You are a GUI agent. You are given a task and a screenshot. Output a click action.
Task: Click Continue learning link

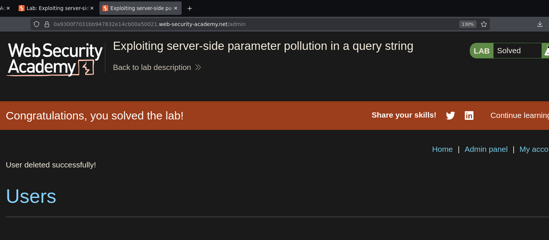[x=520, y=115]
